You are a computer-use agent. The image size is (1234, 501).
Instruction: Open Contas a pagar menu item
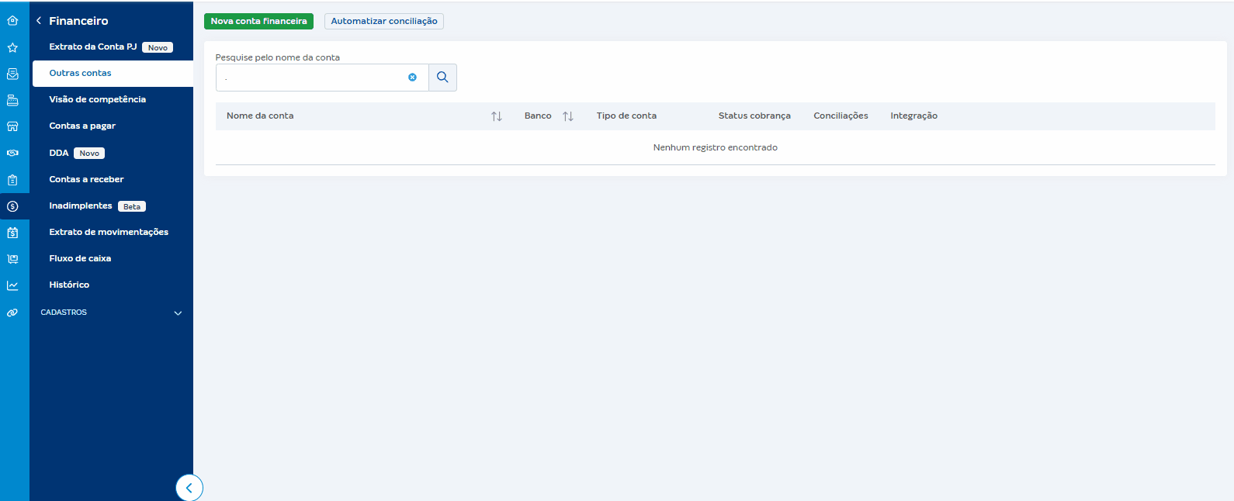[82, 126]
